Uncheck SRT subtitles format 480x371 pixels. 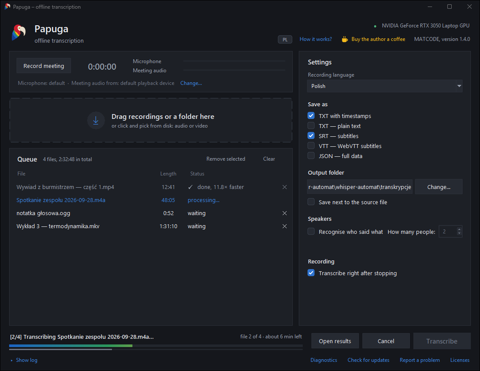[311, 135]
